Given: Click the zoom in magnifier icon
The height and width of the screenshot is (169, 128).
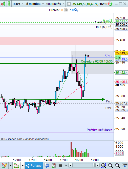Looking at the screenshot, I should pos(117,165).
